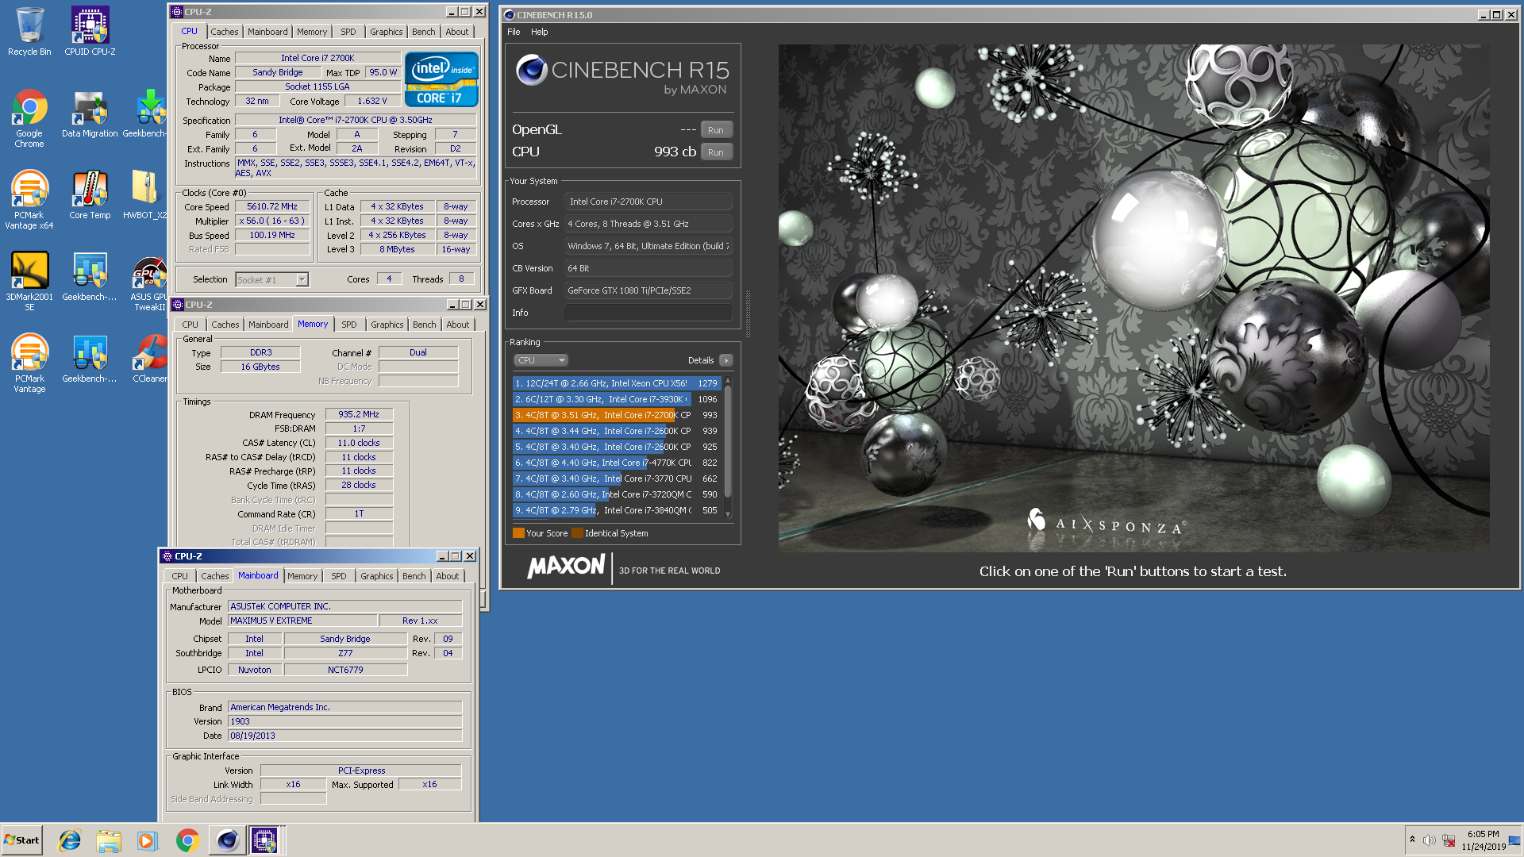Click the Start button
The width and height of the screenshot is (1524, 857).
22,840
